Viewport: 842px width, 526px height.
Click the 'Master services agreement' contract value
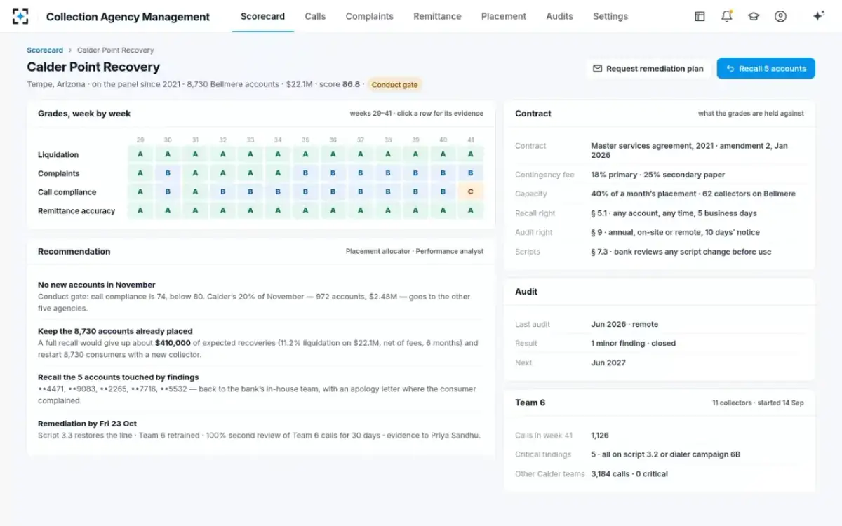tap(689, 150)
